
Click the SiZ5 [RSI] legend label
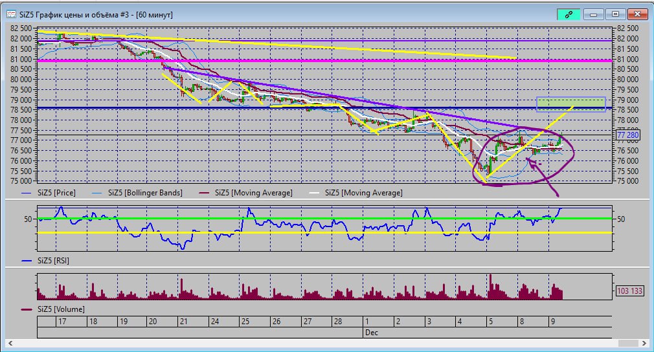pyautogui.click(x=54, y=261)
